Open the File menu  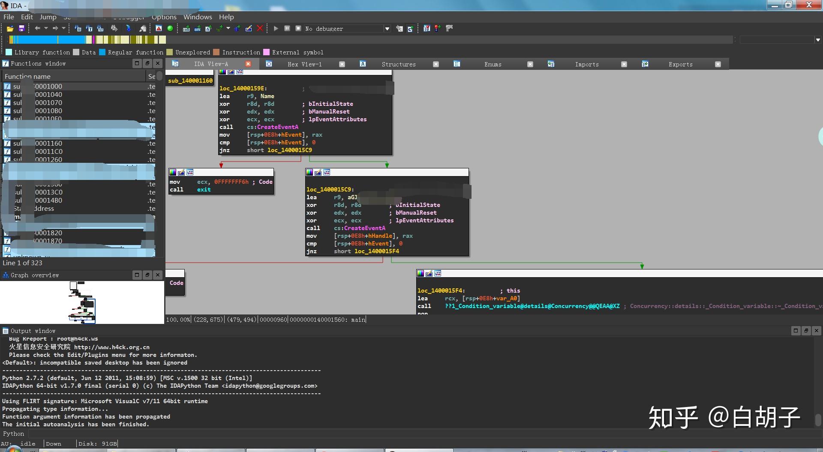click(x=9, y=17)
